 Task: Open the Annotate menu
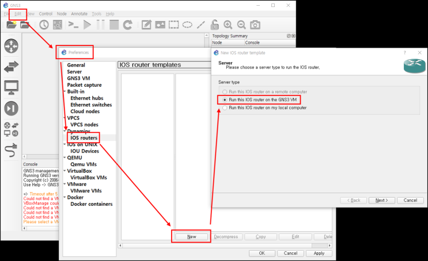click(79, 14)
